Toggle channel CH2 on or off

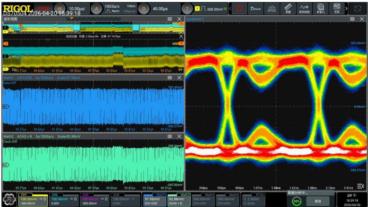[x=64, y=200]
